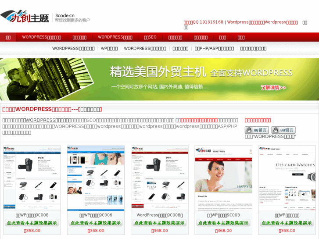Click the theme title ending in 9C006
The width and height of the screenshot is (319, 239).
pos(96,215)
